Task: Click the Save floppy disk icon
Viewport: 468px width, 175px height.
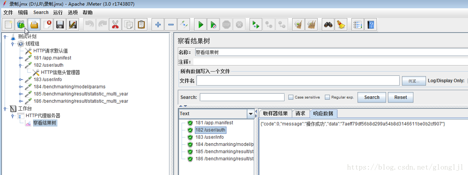Action: 60,25
